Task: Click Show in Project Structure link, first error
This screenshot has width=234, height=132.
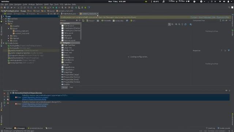Action: point(34,99)
